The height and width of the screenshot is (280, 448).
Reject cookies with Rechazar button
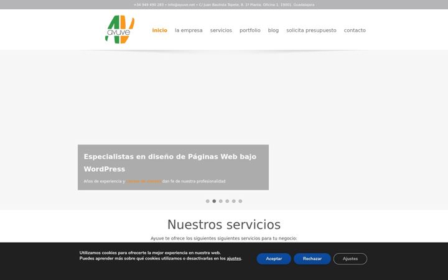click(x=312, y=259)
